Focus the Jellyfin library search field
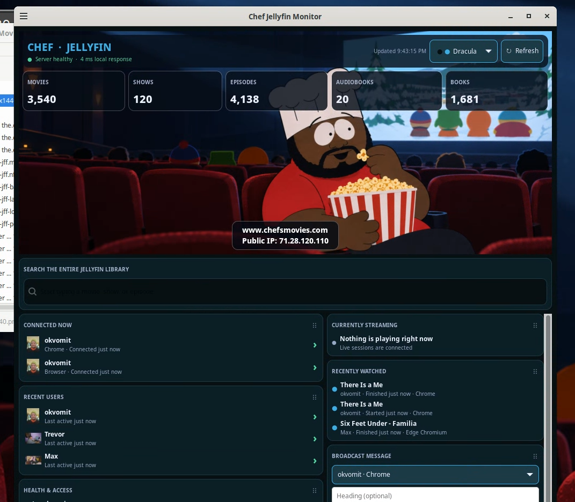 [285, 292]
